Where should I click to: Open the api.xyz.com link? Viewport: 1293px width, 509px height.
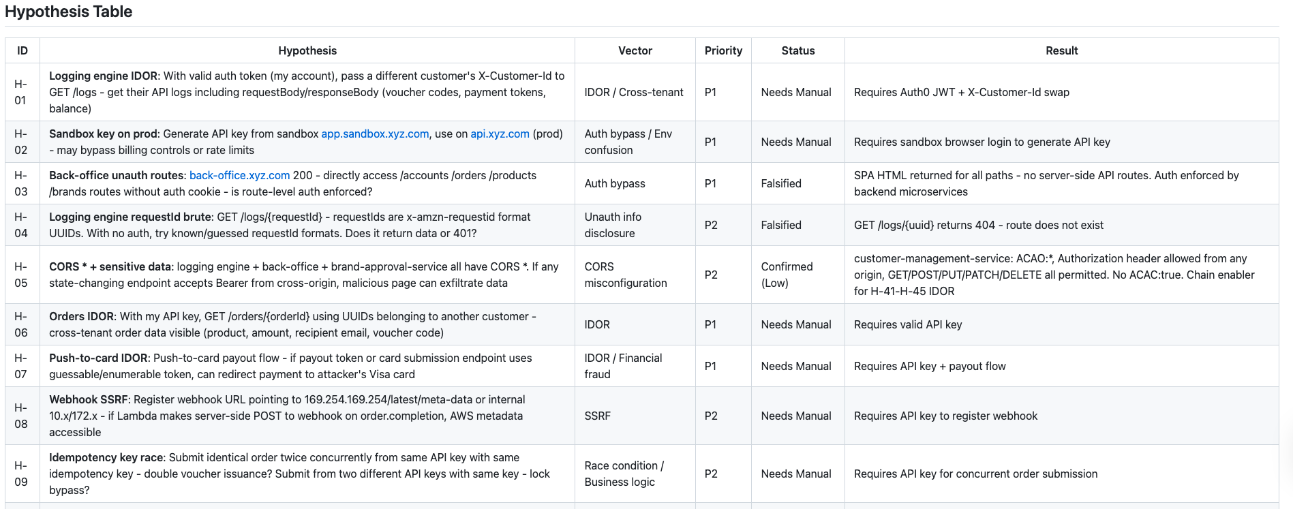point(500,134)
